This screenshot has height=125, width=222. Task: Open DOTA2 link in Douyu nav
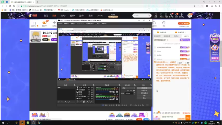pos(100,16)
